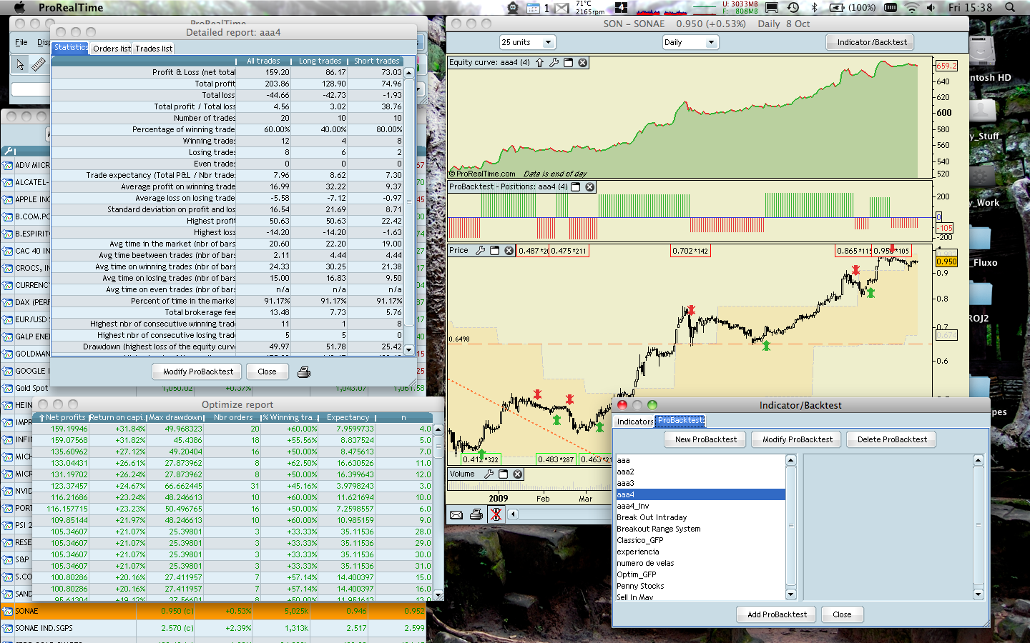
Task: Open the ProRealTime application menu
Action: pyautogui.click(x=71, y=8)
